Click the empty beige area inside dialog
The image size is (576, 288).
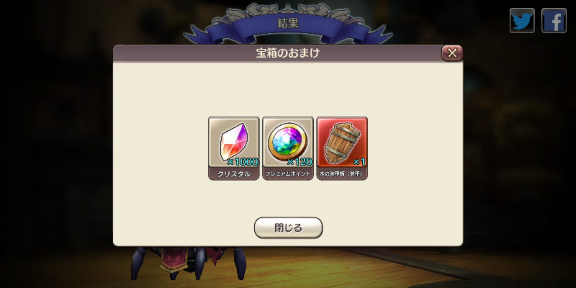(x=288, y=88)
